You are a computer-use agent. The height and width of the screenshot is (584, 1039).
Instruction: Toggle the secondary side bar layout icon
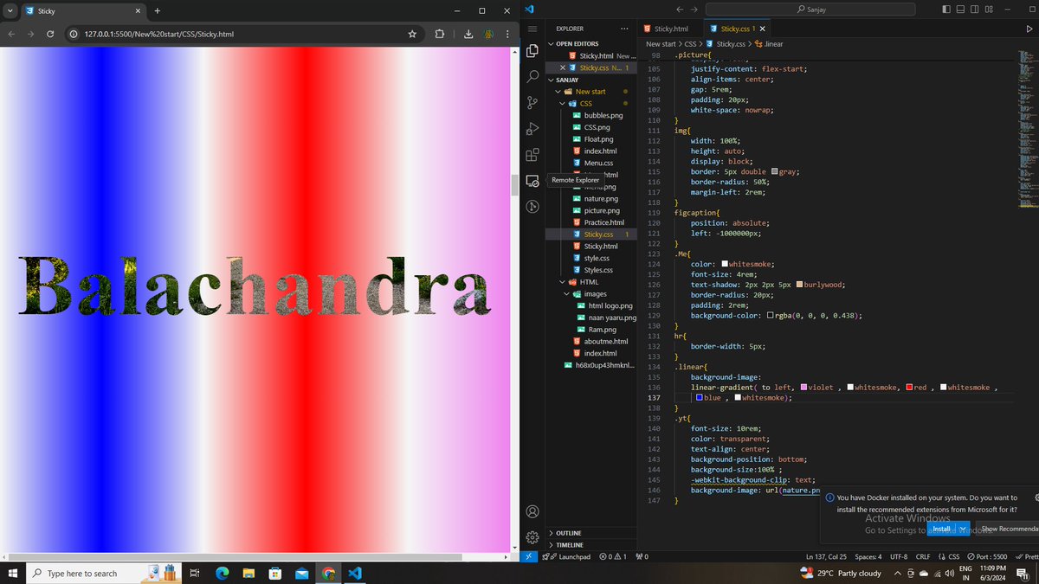coord(975,9)
